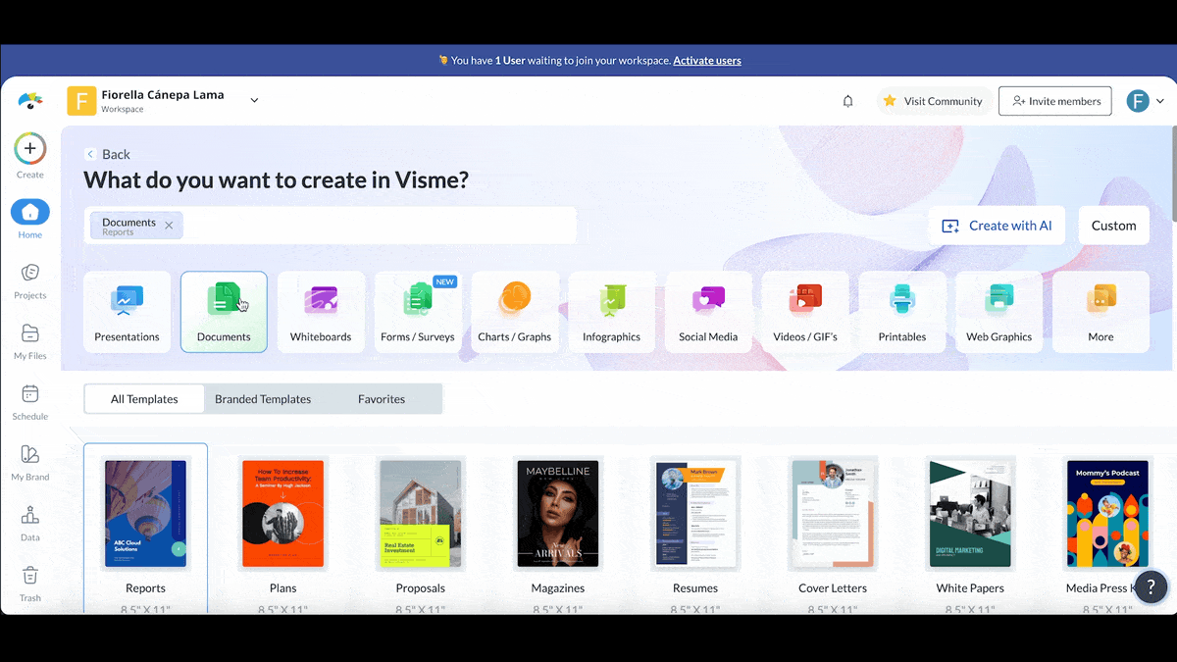Image resolution: width=1177 pixels, height=662 pixels.
Task: Switch to the Favorites tab
Action: (382, 399)
